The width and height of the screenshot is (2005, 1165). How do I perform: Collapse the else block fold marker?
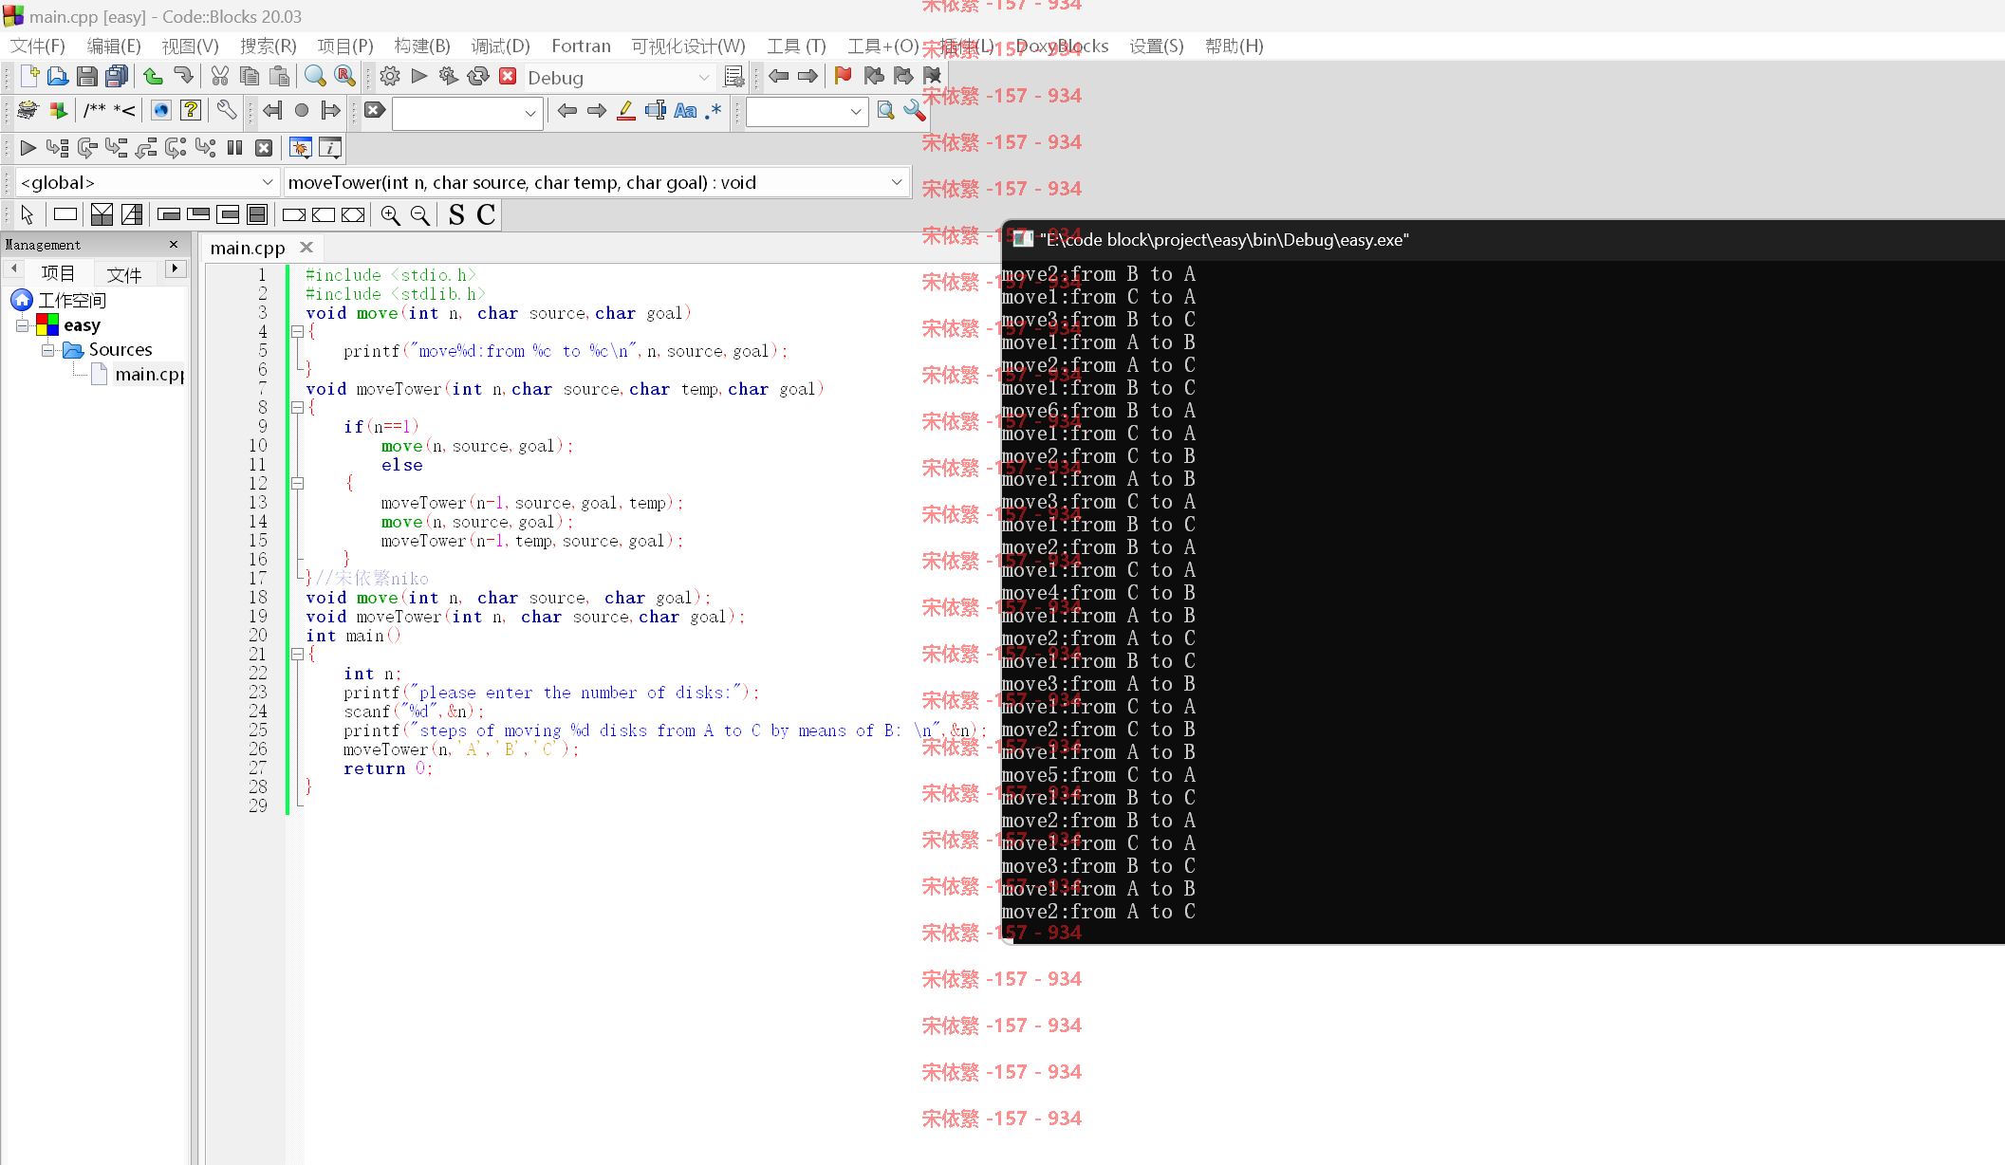point(297,484)
